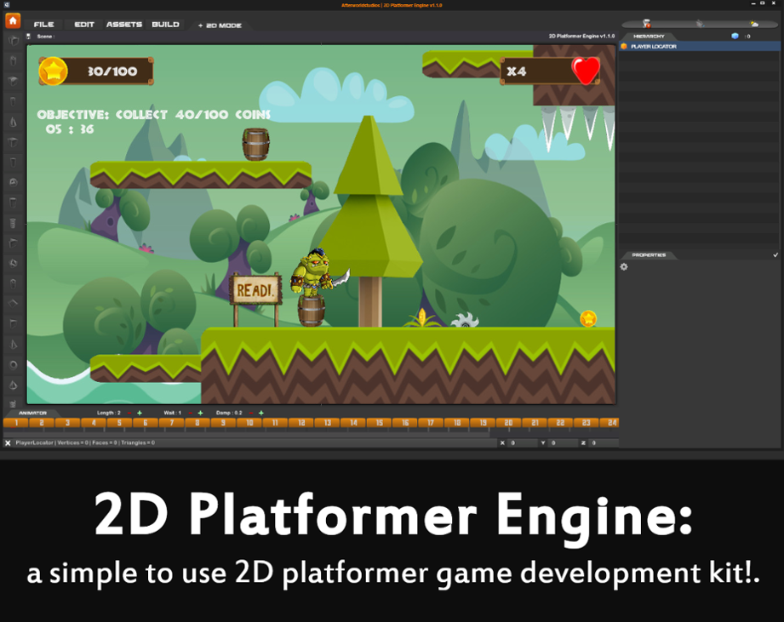
Task: Click the blue cube object count icon
Action: (x=735, y=36)
